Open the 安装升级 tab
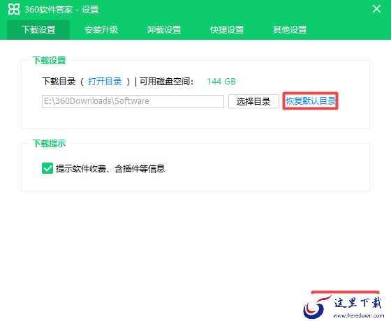Screen dimensions: 391x321 101,29
